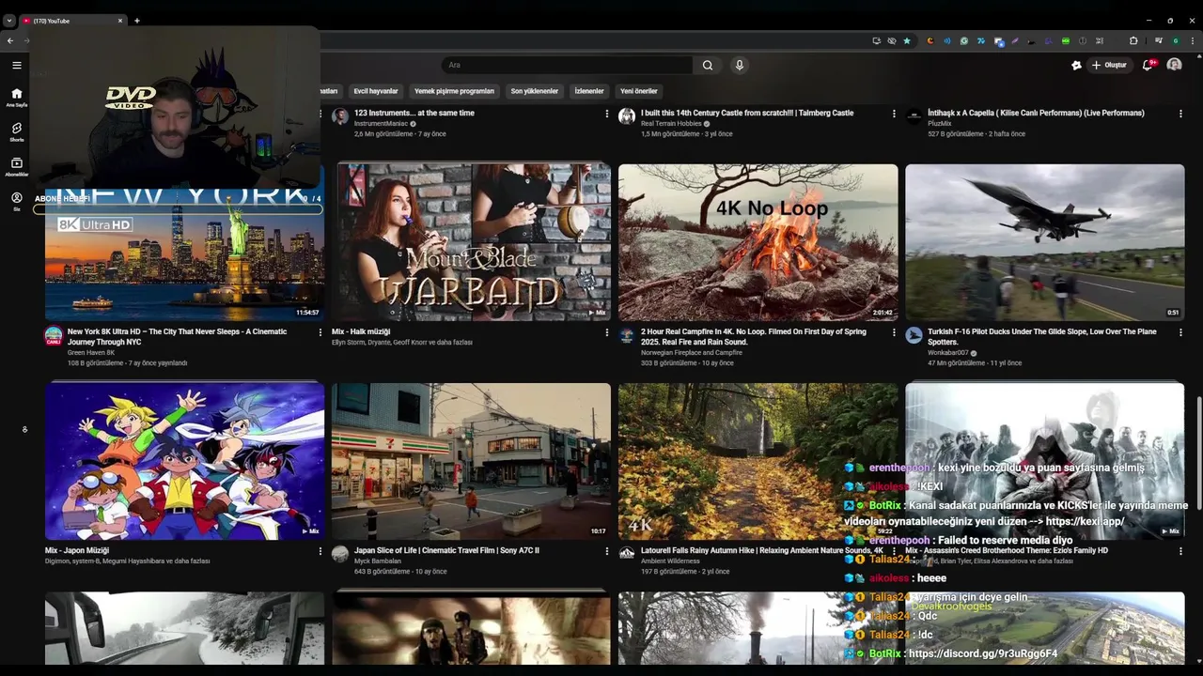Image resolution: width=1203 pixels, height=676 pixels.
Task: Open Green Haven 8K channel avatar
Action: (54, 335)
